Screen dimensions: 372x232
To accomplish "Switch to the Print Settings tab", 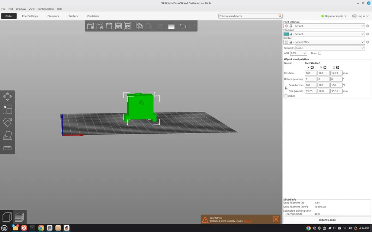I will (30, 16).
